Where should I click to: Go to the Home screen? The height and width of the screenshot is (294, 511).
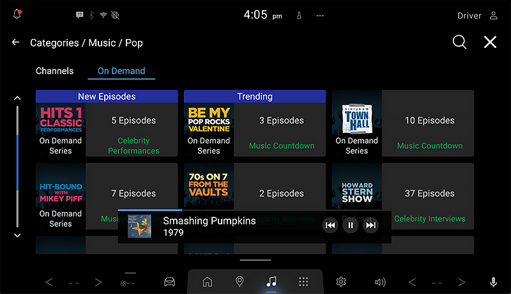(207, 282)
